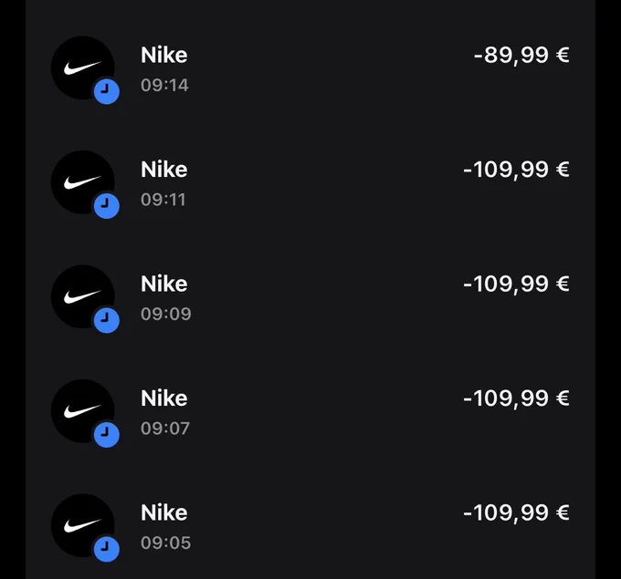This screenshot has width=621, height=579.
Task: Tap pending clock badge on 09:11 payment
Action: tap(107, 206)
